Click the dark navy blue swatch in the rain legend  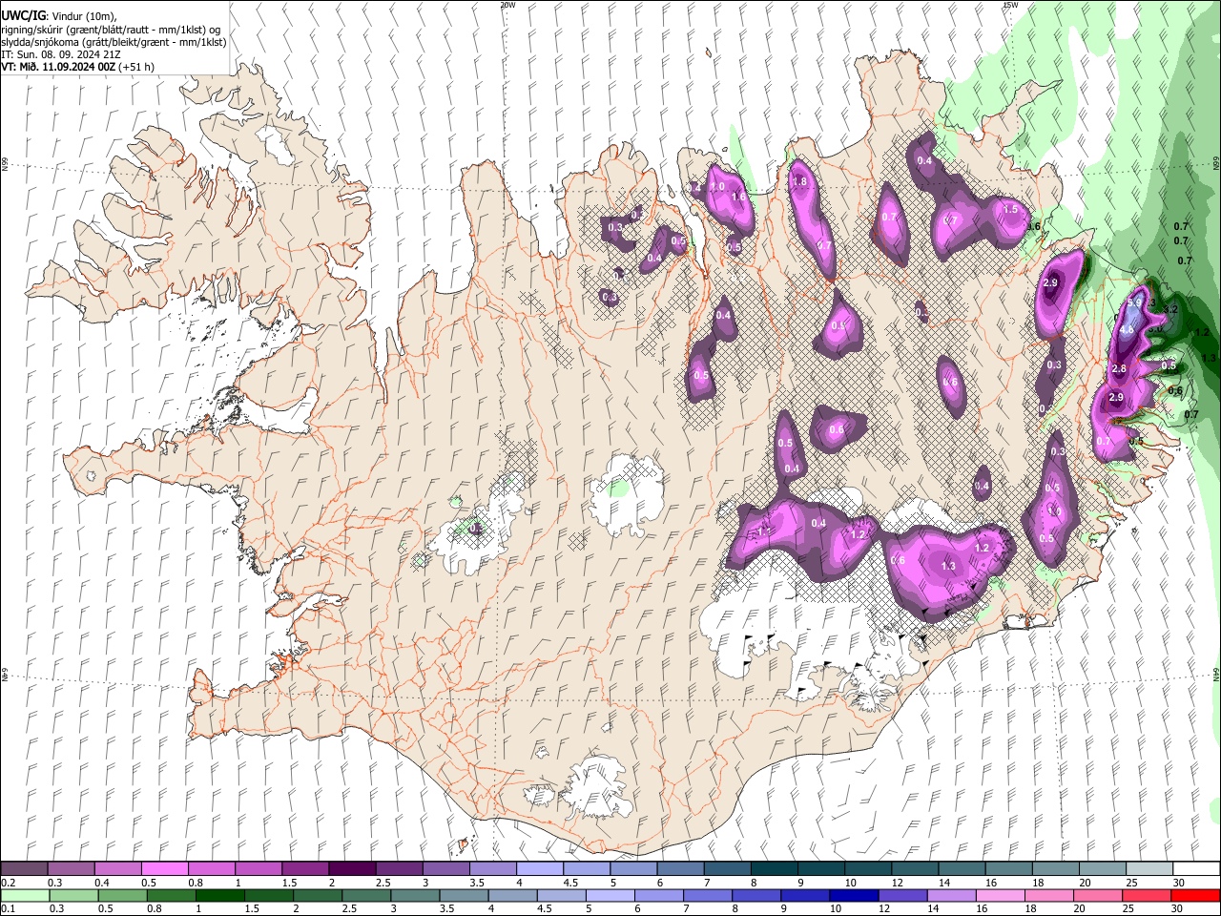pyautogui.click(x=852, y=896)
